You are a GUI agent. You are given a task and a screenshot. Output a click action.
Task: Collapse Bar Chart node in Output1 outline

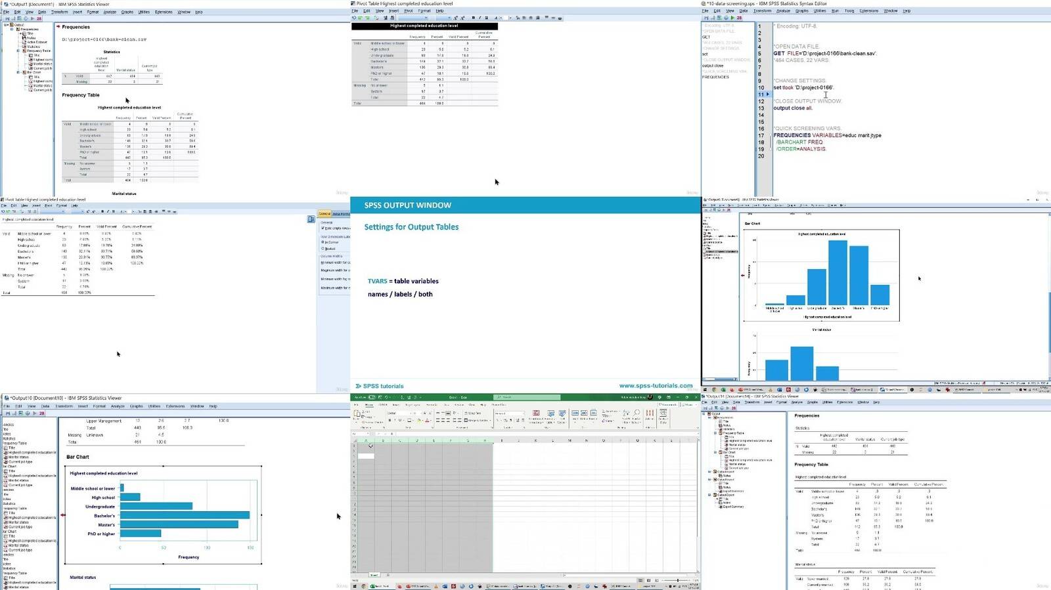pos(18,72)
